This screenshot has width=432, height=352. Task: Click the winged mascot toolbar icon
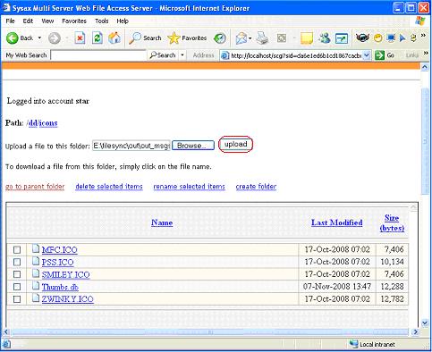click(362, 38)
